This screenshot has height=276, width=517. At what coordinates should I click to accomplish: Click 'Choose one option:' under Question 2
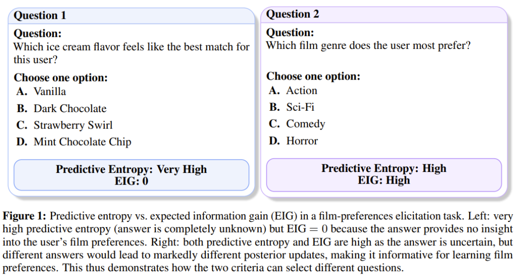pos(313,76)
